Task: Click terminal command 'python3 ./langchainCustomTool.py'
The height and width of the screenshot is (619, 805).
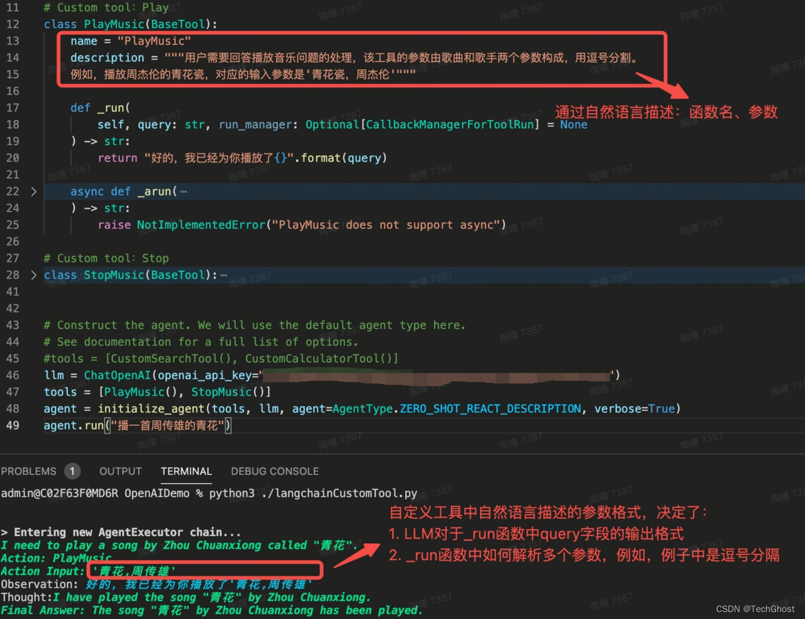Action: pos(313,494)
